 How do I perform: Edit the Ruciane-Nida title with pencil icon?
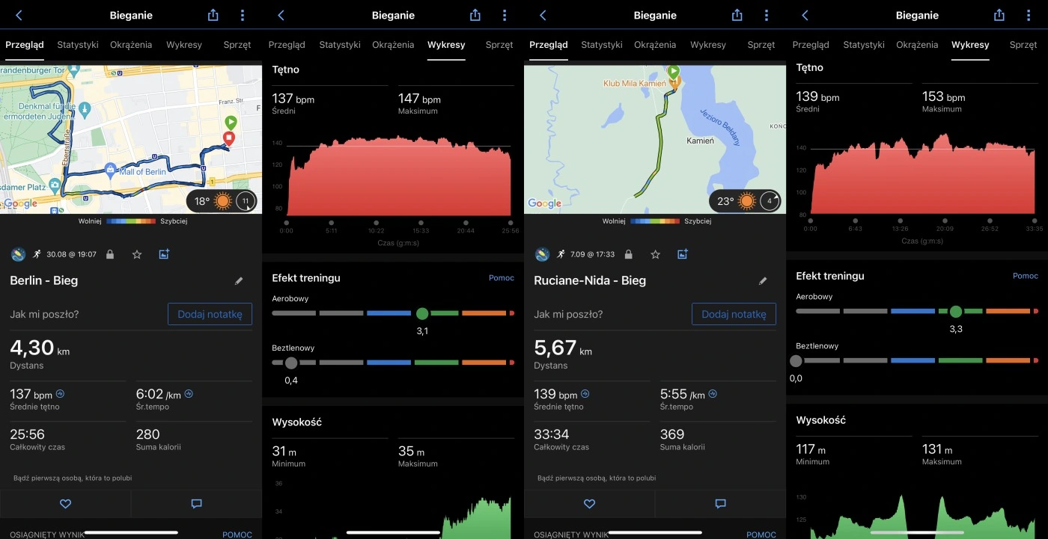(x=763, y=280)
